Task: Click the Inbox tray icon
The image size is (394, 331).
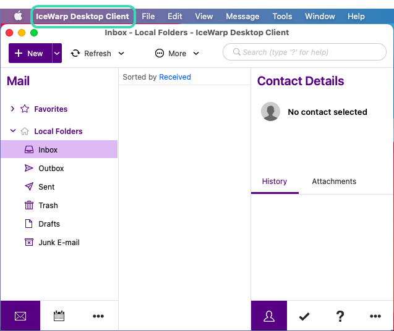Action: tap(29, 149)
